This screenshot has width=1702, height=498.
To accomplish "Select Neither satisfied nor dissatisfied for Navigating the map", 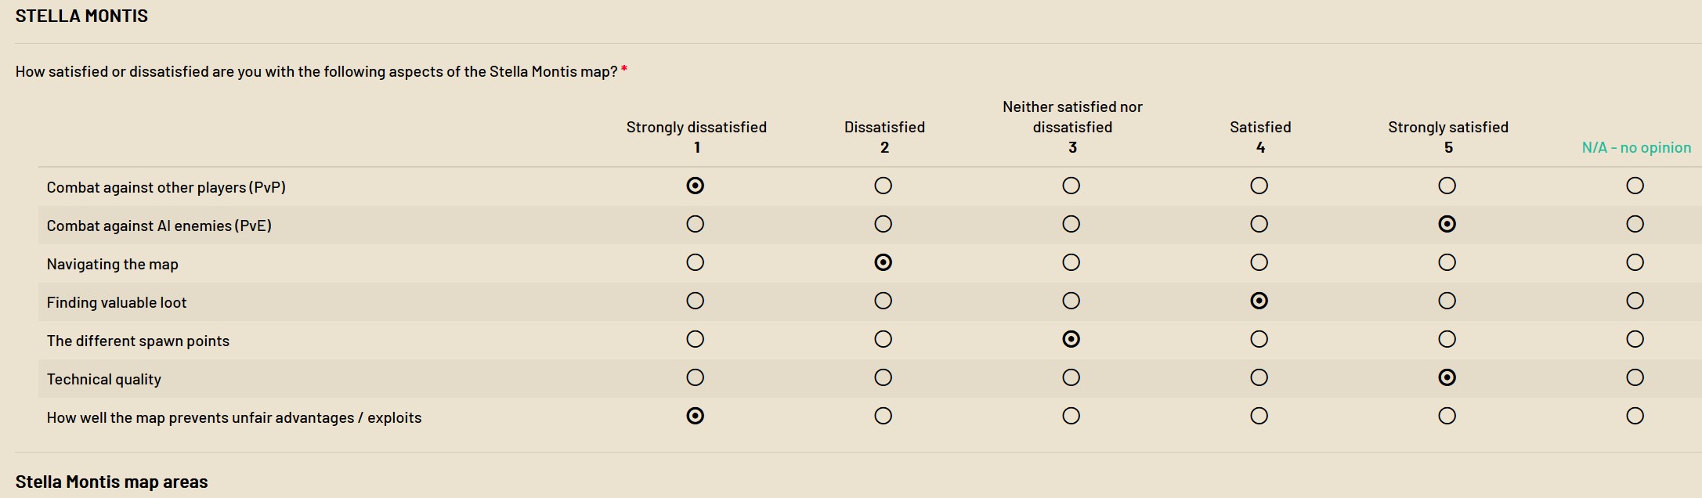I will click(x=1071, y=262).
